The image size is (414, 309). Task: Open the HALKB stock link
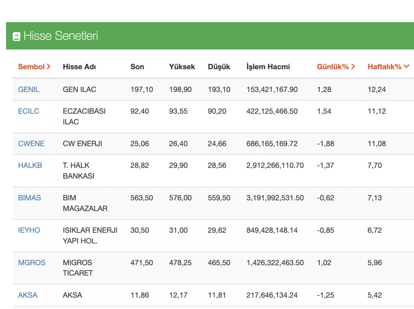click(x=30, y=165)
